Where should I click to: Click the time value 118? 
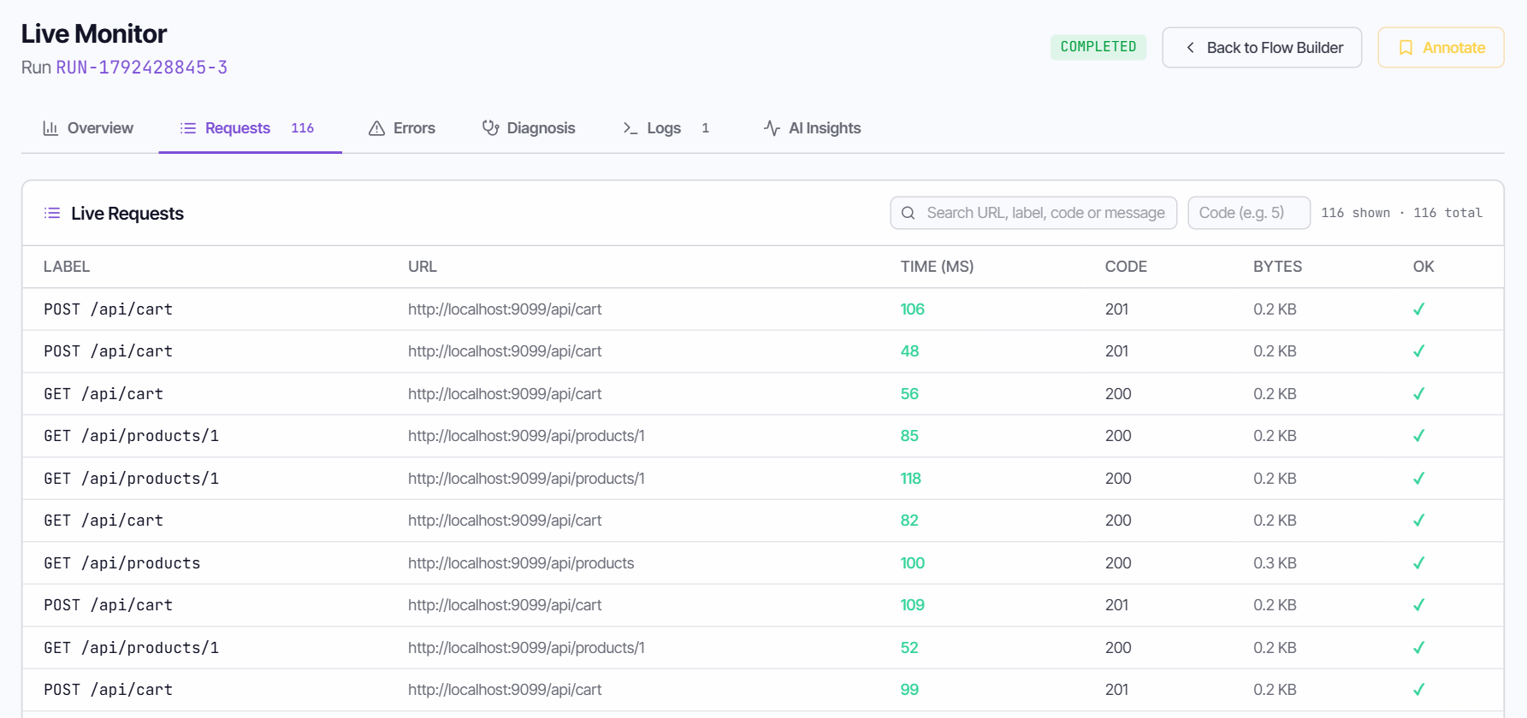point(910,479)
